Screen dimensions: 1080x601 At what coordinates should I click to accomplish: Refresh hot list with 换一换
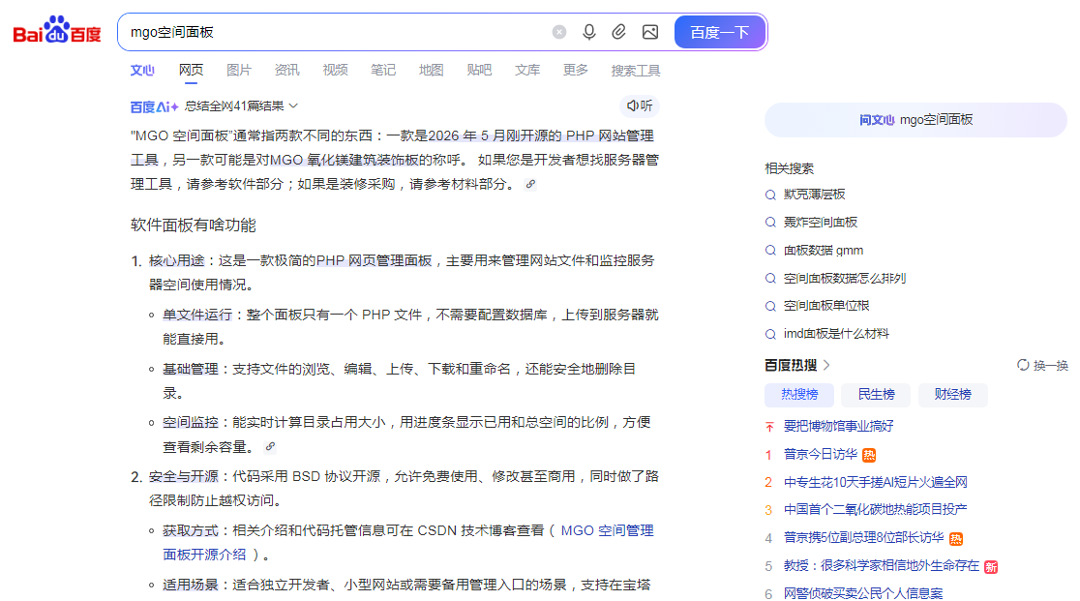click(x=1043, y=366)
